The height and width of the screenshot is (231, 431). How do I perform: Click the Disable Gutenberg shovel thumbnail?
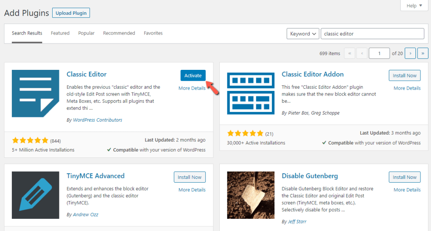(x=251, y=195)
